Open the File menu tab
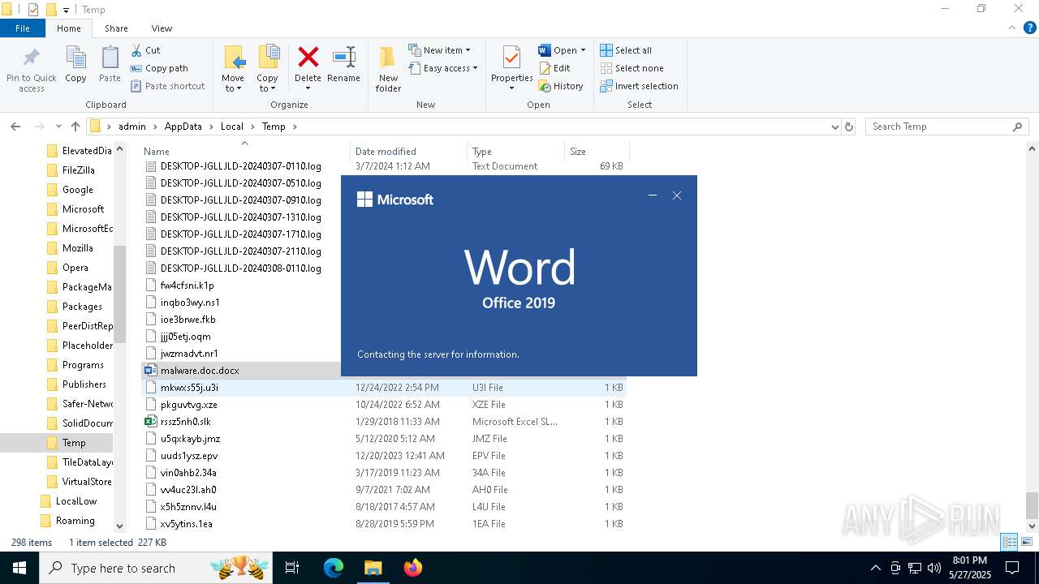This screenshot has height=584, width=1039. 23,28
